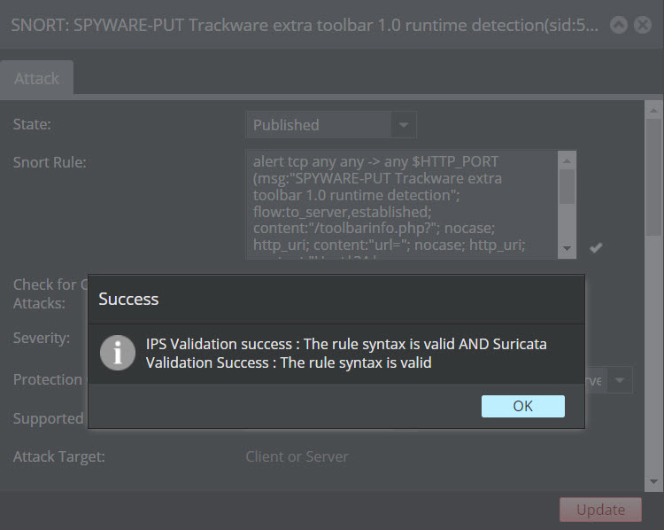Click the Severity label
The image size is (664, 530).
(42, 338)
